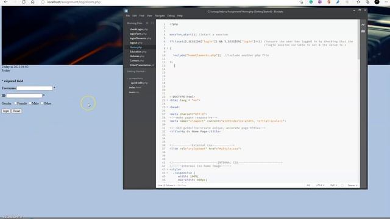Screen dimensions: 390x219
Task: Click the Reset button on the form
Action: (16, 111)
